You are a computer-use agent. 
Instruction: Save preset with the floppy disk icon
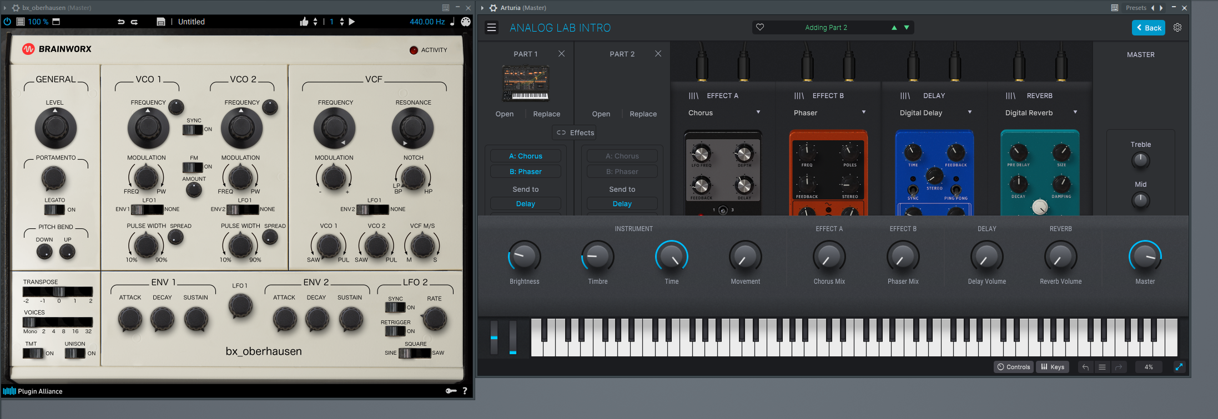[x=161, y=22]
